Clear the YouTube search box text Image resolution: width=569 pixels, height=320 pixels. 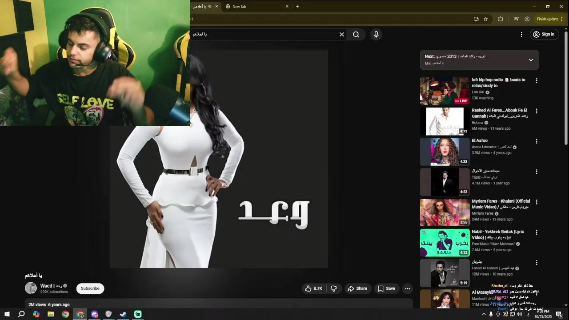click(342, 34)
